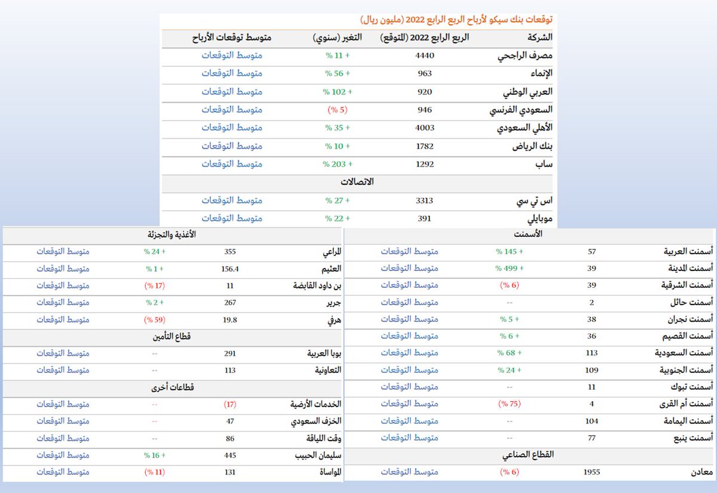
Task: Click the الأسمنت section heading
Action: 529,235
